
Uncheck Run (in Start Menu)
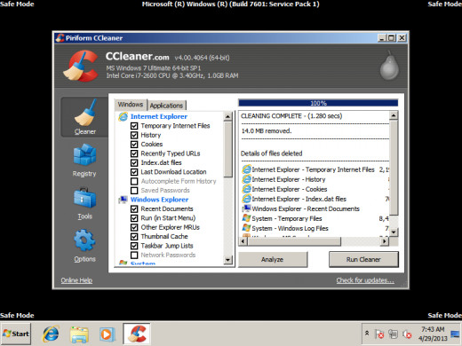coord(134,218)
